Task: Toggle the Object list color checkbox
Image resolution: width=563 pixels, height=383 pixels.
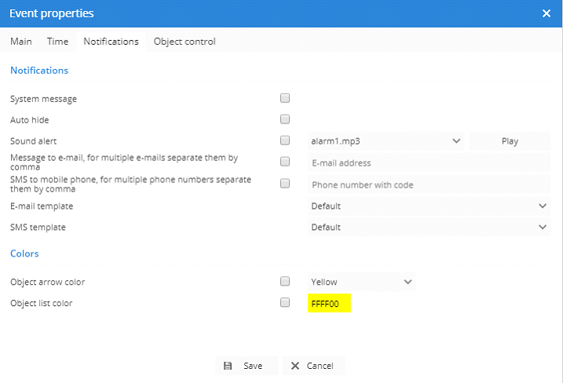Action: click(x=285, y=303)
